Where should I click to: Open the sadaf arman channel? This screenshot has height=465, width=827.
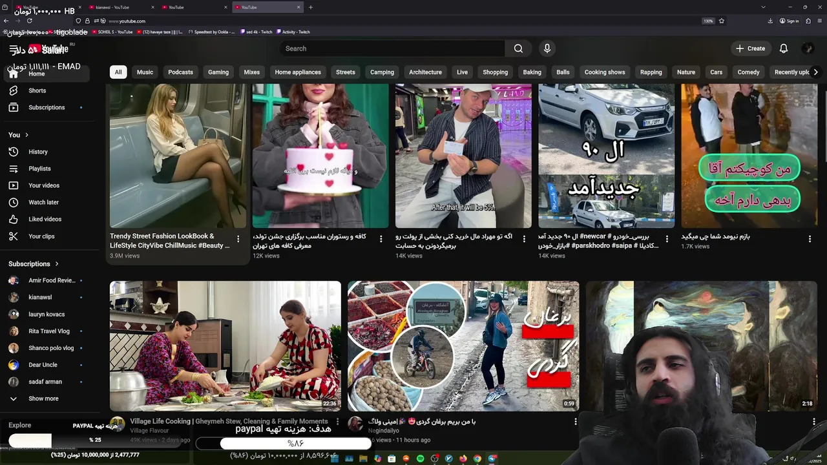(45, 382)
